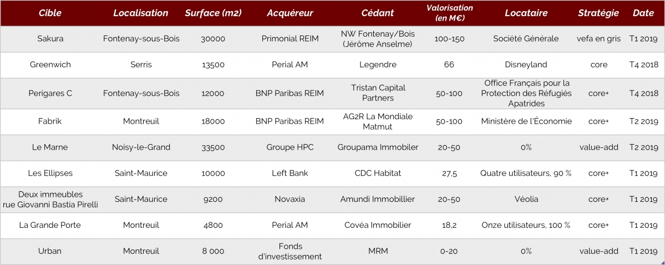Select the Acquéreur column header

[x=290, y=13]
